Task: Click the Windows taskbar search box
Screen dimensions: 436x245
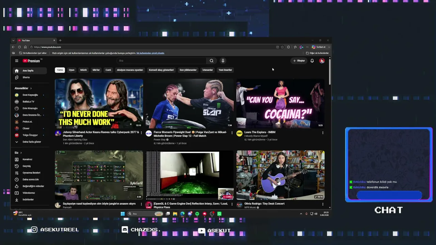Action: click(145, 214)
